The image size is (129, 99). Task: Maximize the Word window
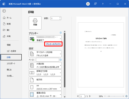coord(118,4)
